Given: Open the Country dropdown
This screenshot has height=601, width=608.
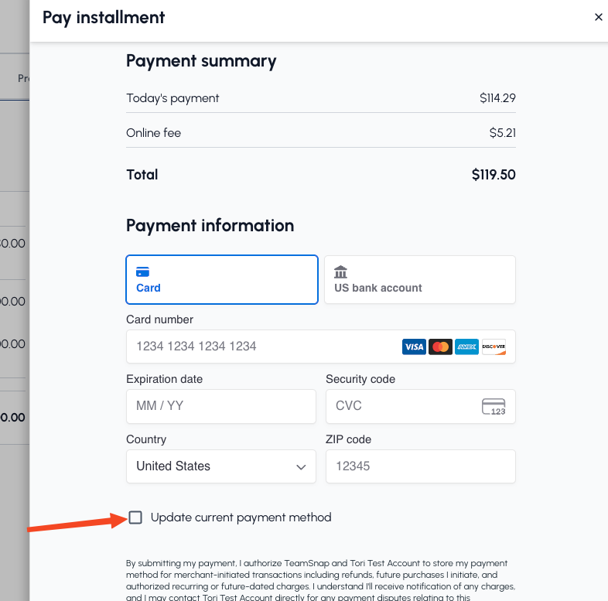Looking at the screenshot, I should 220,466.
